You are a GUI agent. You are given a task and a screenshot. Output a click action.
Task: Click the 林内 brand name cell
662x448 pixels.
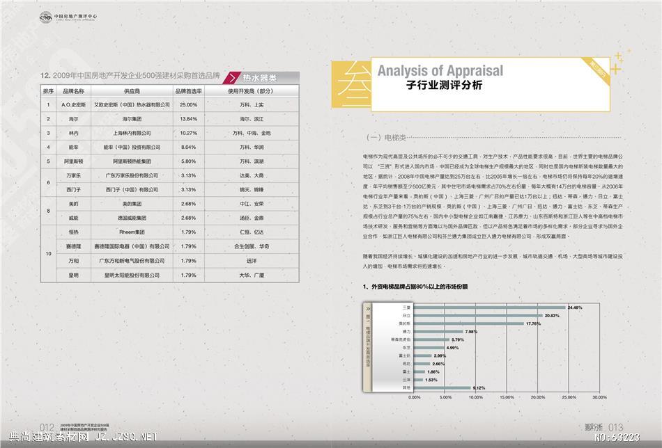[x=73, y=133]
